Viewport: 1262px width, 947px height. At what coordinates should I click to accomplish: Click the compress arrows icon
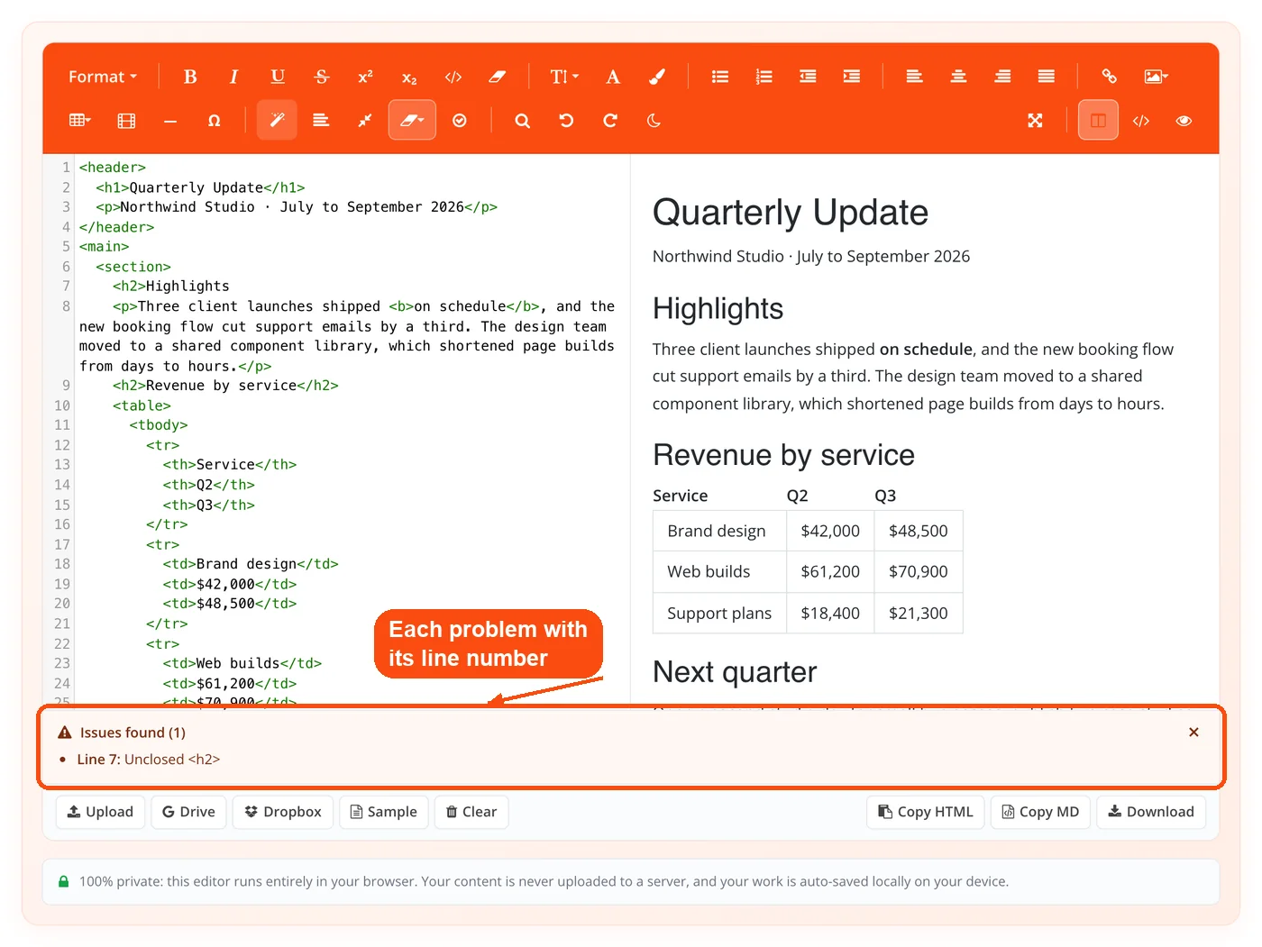point(364,121)
